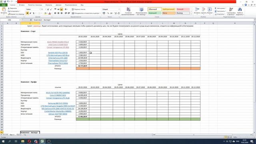
Task: Align text to the left
Action: coord(55,13)
